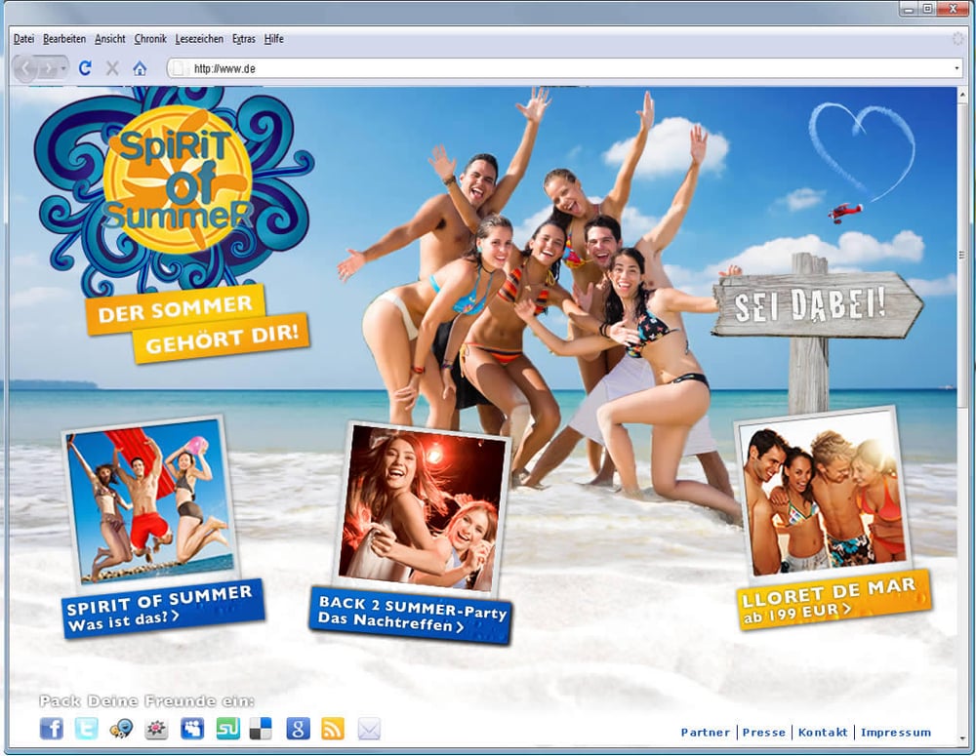This screenshot has height=756, width=976.
Task: Click the 'Spirit of Summer Was ist das?' banner
Action: (163, 608)
